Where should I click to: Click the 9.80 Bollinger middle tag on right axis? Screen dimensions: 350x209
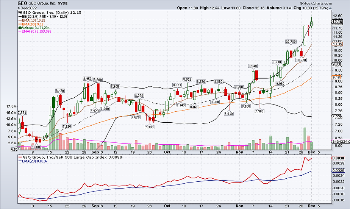tap(336, 64)
